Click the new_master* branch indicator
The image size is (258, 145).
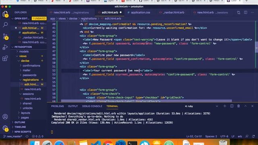pyautogui.click(x=13, y=136)
